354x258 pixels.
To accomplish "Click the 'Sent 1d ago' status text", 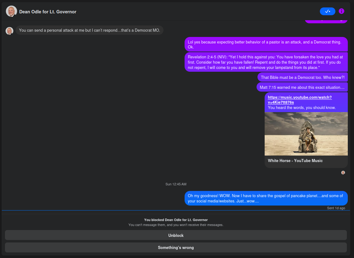I will pos(336,208).
